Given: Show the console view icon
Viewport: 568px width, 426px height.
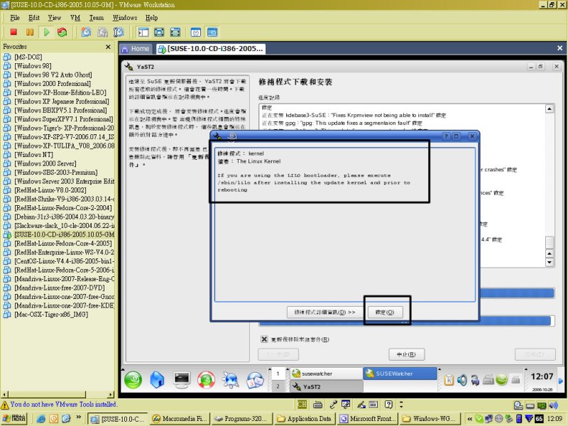Looking at the screenshot, I should (x=212, y=32).
